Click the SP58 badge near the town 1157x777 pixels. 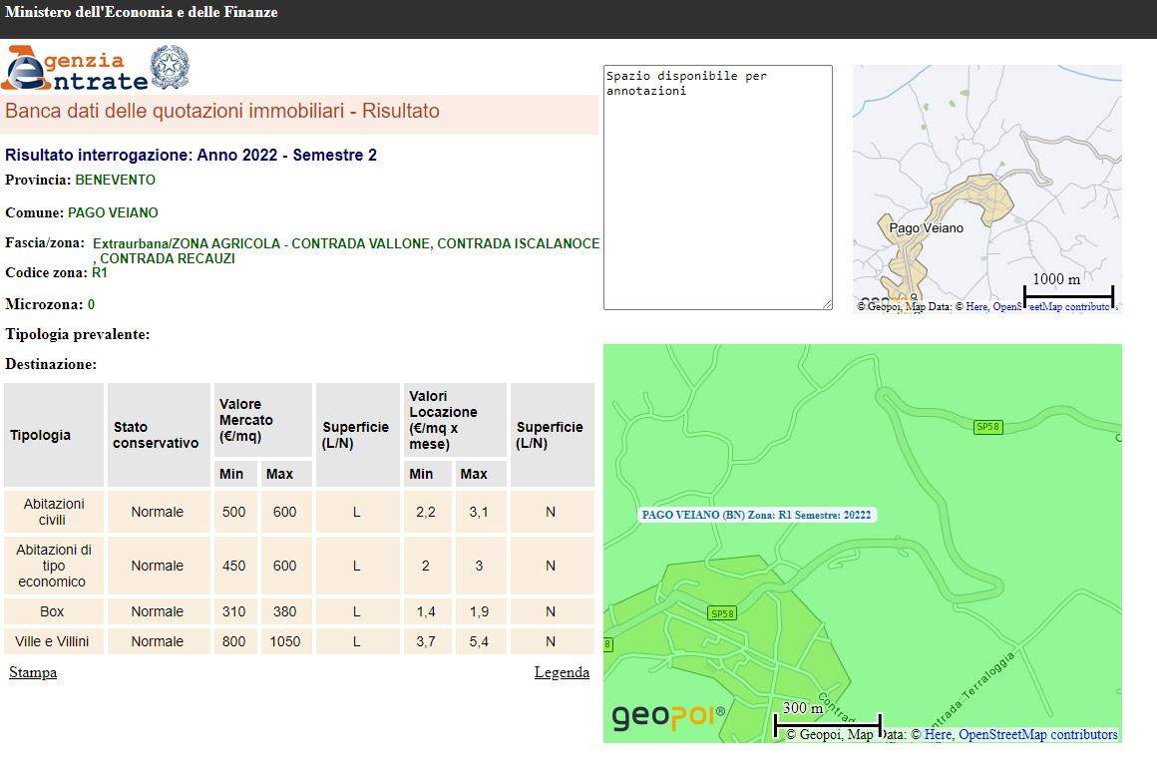click(x=722, y=613)
